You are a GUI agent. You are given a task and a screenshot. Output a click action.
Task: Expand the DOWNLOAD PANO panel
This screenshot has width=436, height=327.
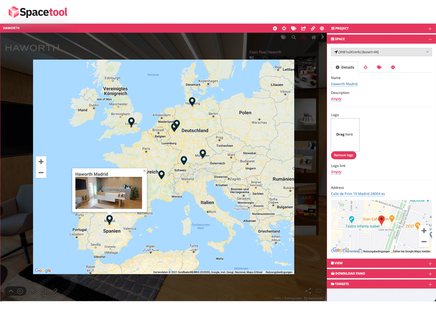(381, 274)
